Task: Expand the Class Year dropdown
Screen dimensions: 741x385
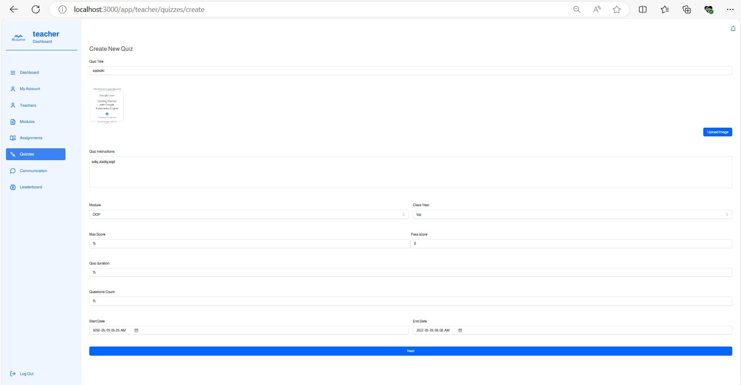Action: click(572, 215)
